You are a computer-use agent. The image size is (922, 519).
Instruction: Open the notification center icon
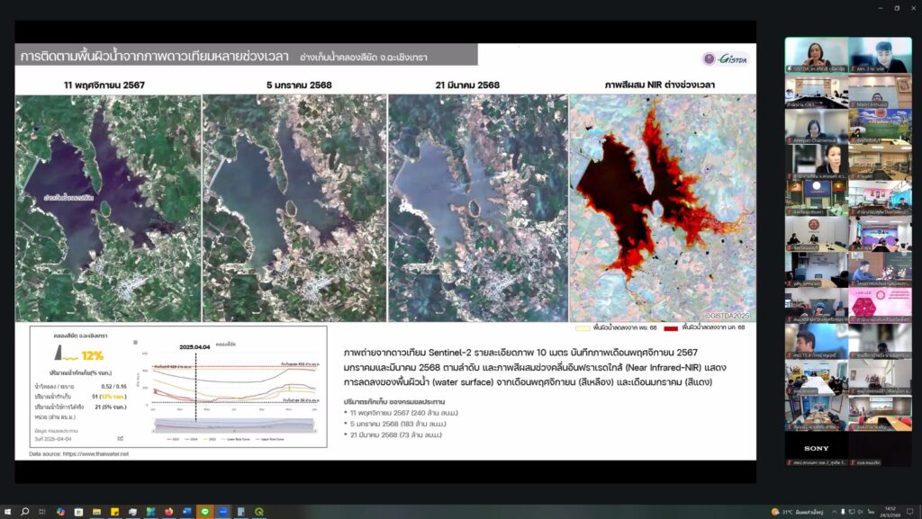click(908, 512)
